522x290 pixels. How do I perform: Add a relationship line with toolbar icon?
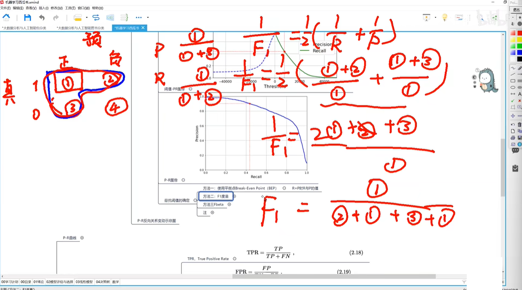click(96, 17)
